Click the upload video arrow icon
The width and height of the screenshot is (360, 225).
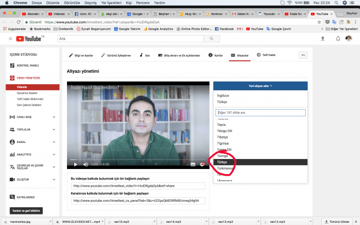pyautogui.click(x=323, y=38)
